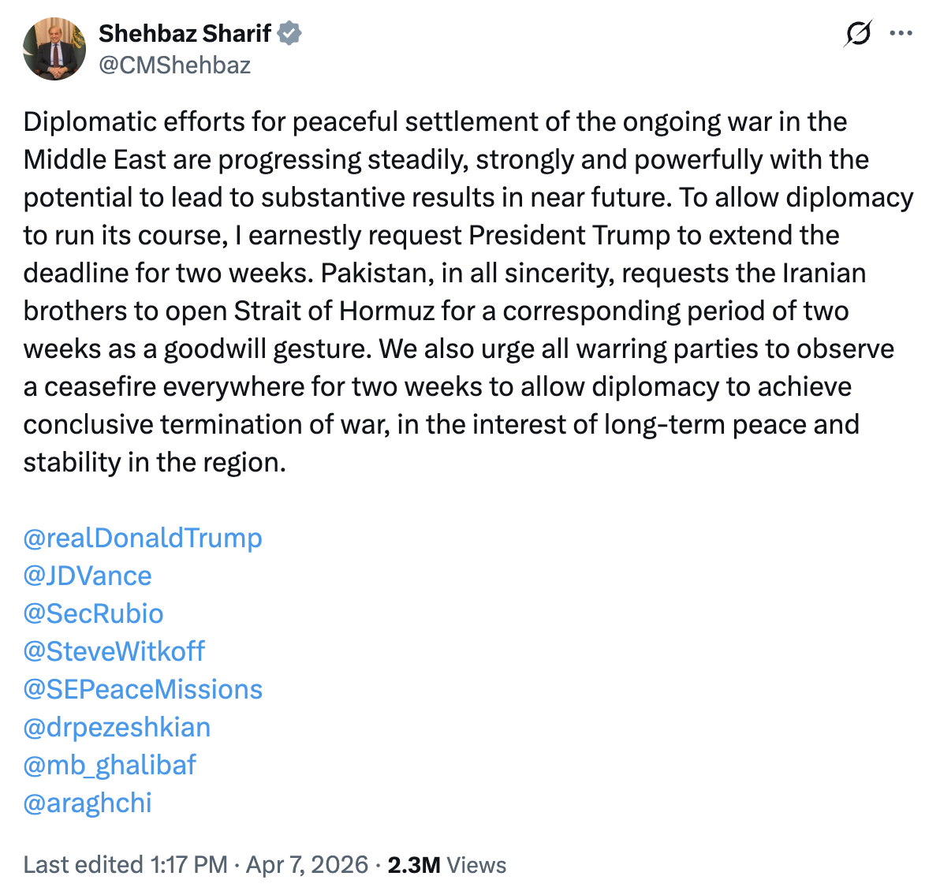Open the Grok explain-post icon

(857, 34)
